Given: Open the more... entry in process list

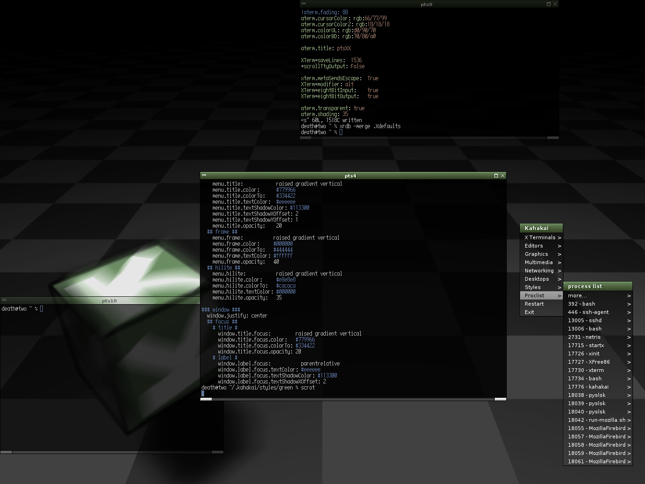Looking at the screenshot, I should tap(577, 295).
